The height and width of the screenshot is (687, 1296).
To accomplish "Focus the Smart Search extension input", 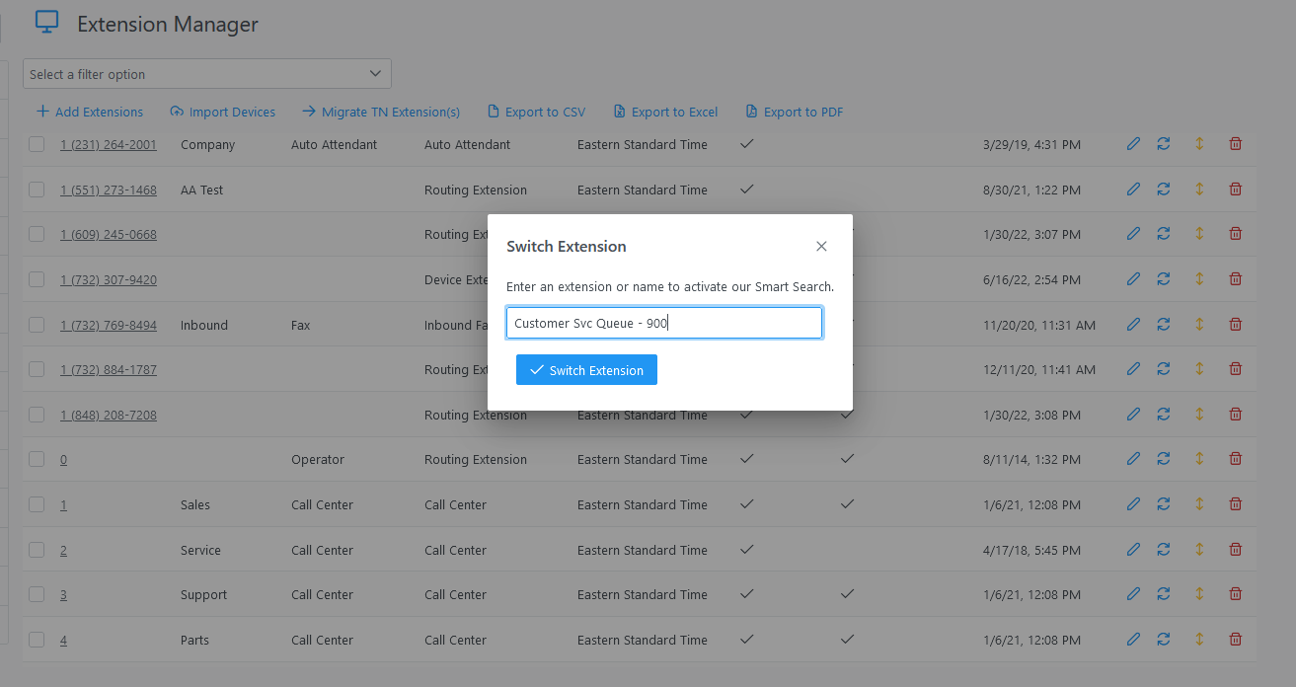I will pos(664,323).
